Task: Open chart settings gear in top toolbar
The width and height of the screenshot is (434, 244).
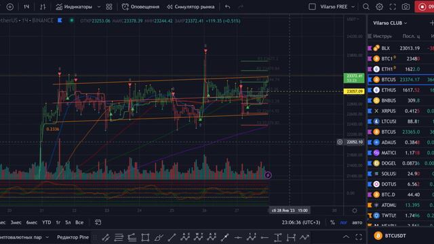Action: click(x=379, y=7)
